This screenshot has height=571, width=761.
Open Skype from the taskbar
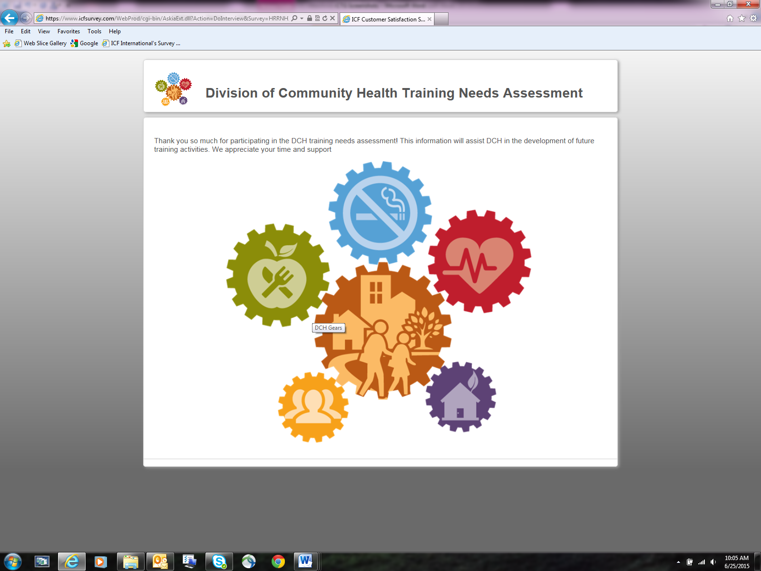pos(219,561)
